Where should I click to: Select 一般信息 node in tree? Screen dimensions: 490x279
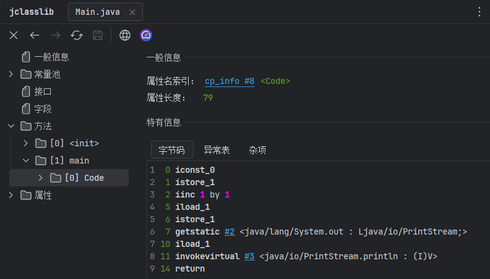click(45, 57)
